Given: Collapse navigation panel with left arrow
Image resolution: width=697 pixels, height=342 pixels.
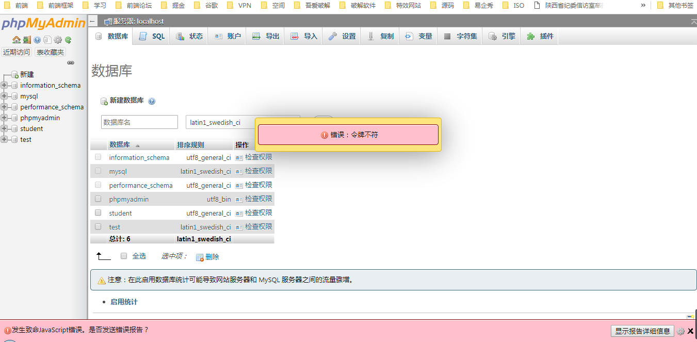Looking at the screenshot, I should (x=93, y=21).
